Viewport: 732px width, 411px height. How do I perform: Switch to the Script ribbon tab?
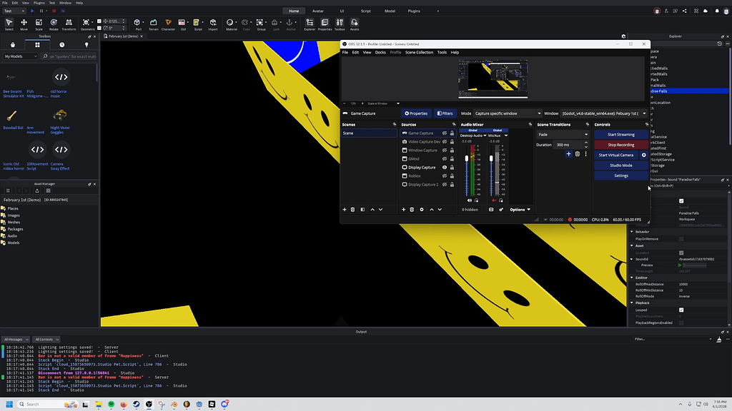tap(365, 11)
